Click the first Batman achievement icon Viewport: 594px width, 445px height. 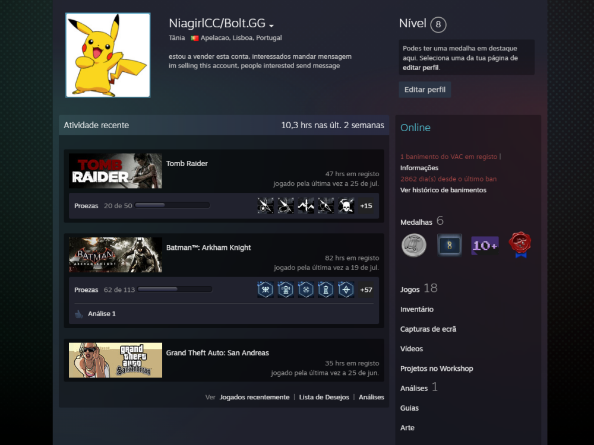tap(266, 290)
